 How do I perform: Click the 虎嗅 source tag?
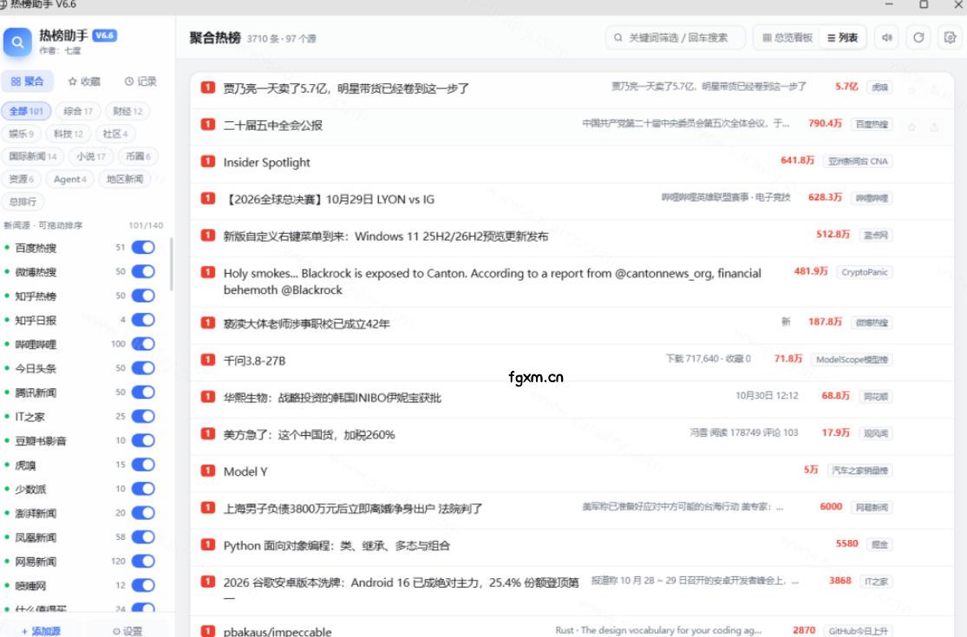879,87
